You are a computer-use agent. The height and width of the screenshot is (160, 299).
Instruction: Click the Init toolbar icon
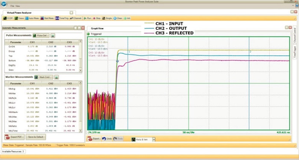[x=127, y=18]
